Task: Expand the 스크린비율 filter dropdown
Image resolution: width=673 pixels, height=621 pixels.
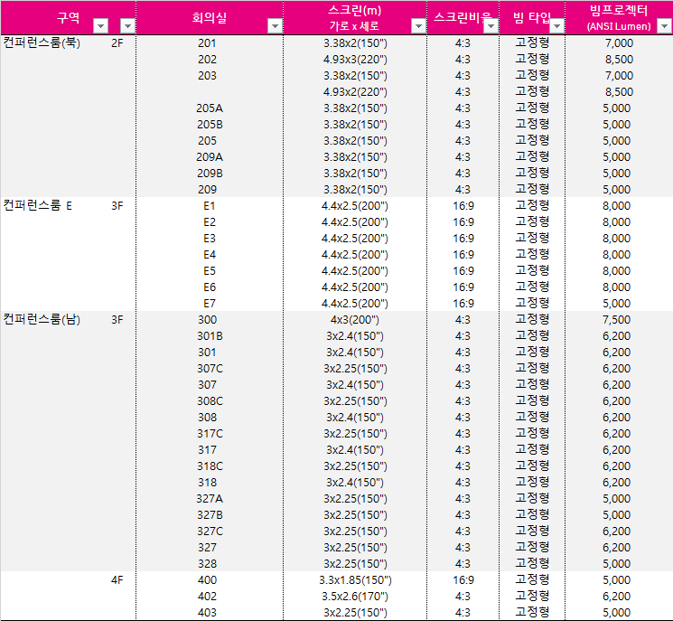Action: pyautogui.click(x=490, y=26)
